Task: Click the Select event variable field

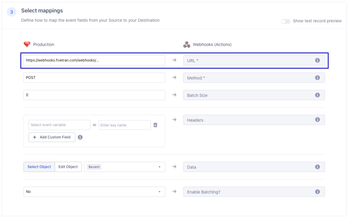Action: pyautogui.click(x=59, y=125)
